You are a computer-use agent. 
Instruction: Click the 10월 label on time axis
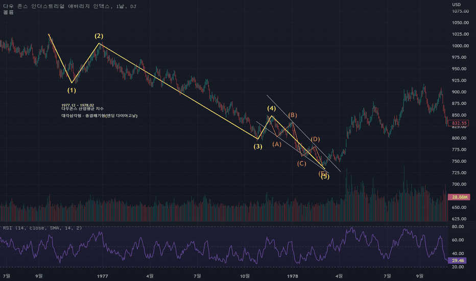[x=245, y=276]
